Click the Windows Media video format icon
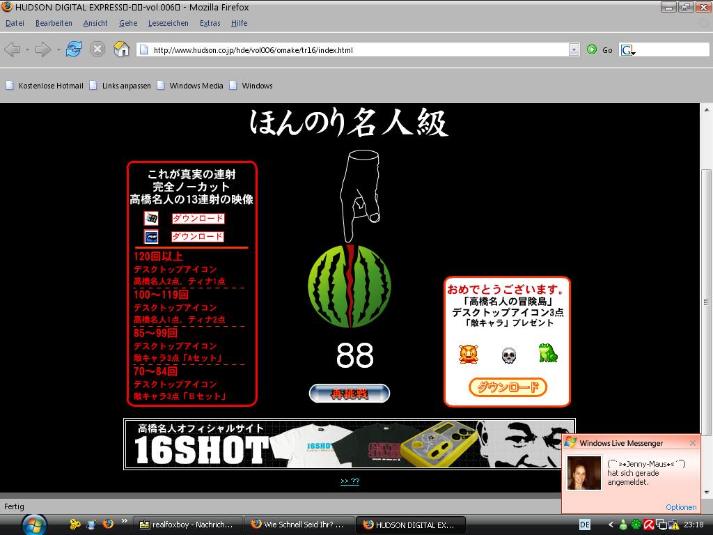 coord(151,218)
